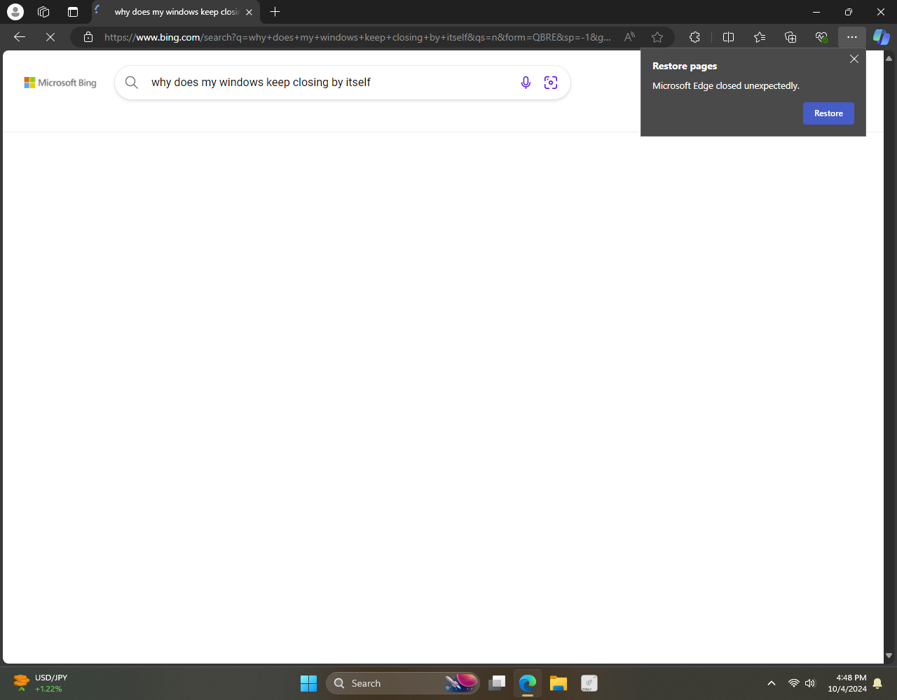
Task: Search using an image
Action: 551,83
